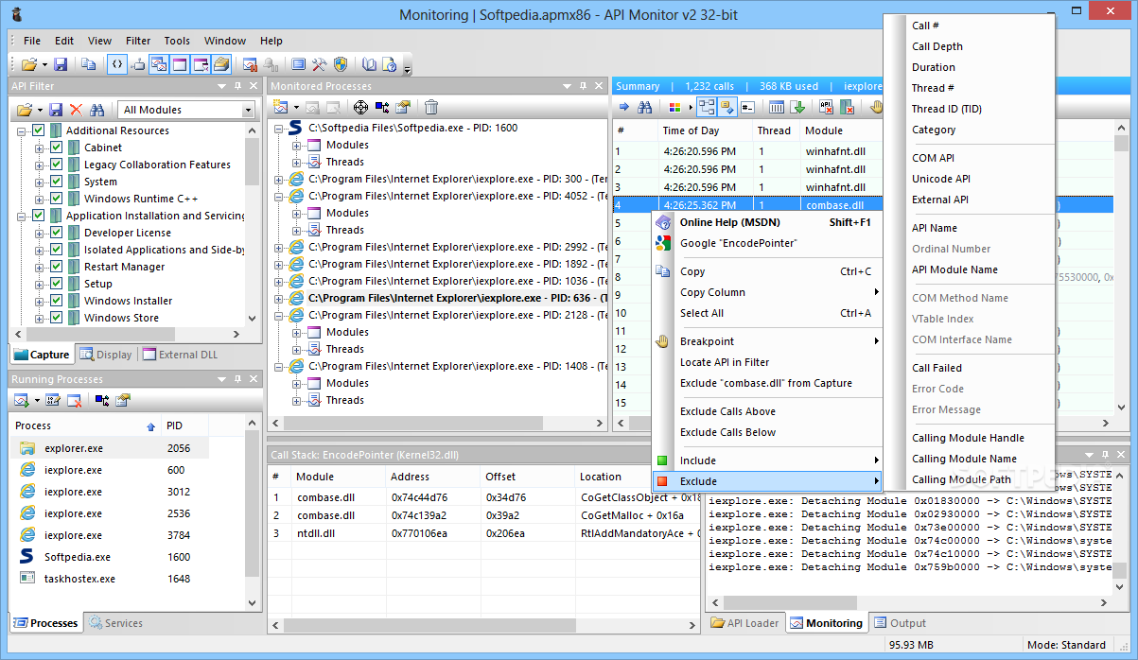1138x660 pixels.
Task: Click the API Filter vertical scrollbar
Action: 252,224
